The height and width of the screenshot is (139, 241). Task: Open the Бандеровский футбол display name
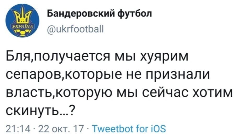tap(99, 14)
